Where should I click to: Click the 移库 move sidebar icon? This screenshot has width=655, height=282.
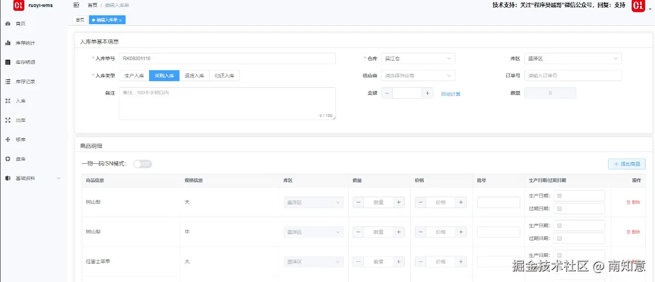[8, 140]
